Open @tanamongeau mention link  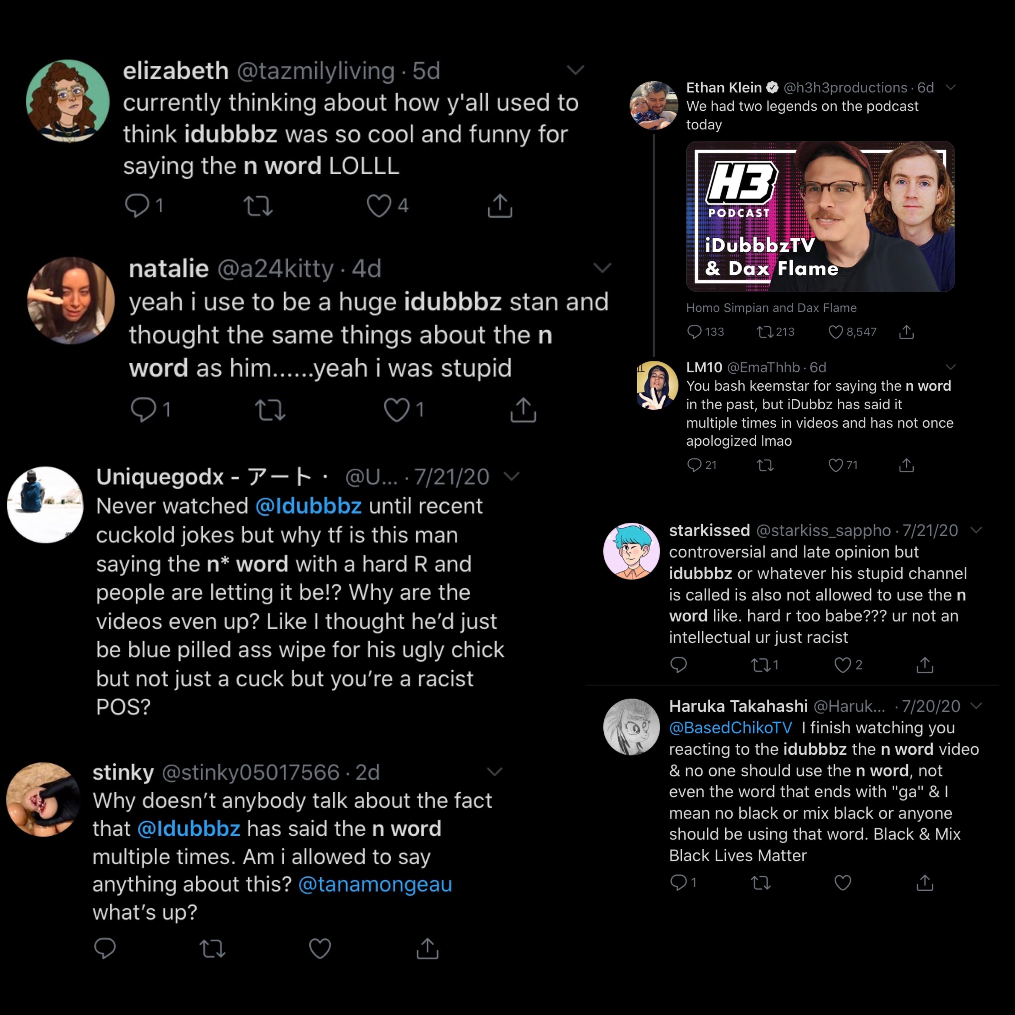tap(375, 885)
